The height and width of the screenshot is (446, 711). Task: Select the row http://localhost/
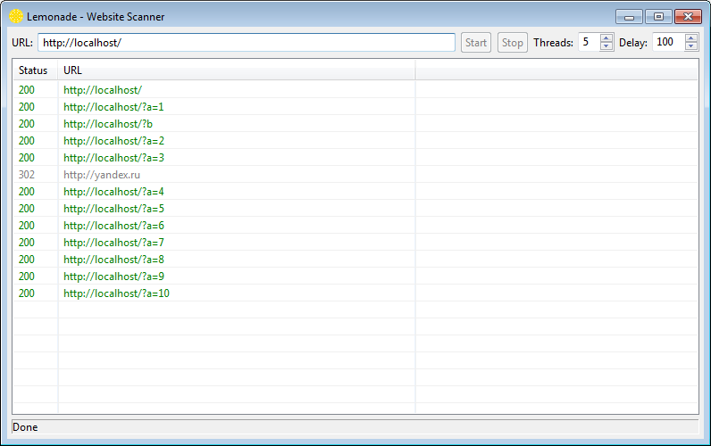point(355,90)
